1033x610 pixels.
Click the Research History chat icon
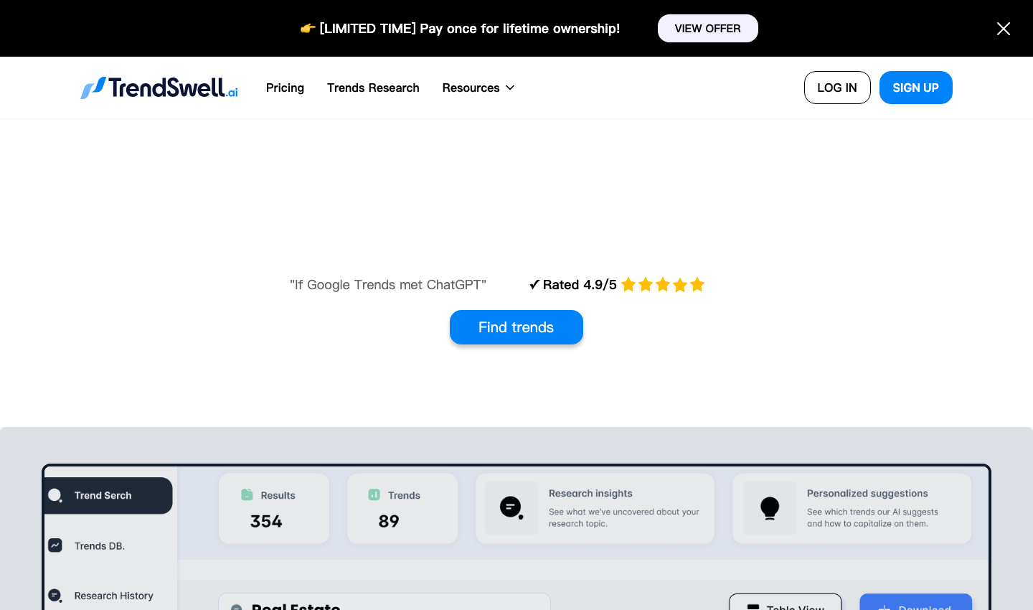tap(55, 596)
